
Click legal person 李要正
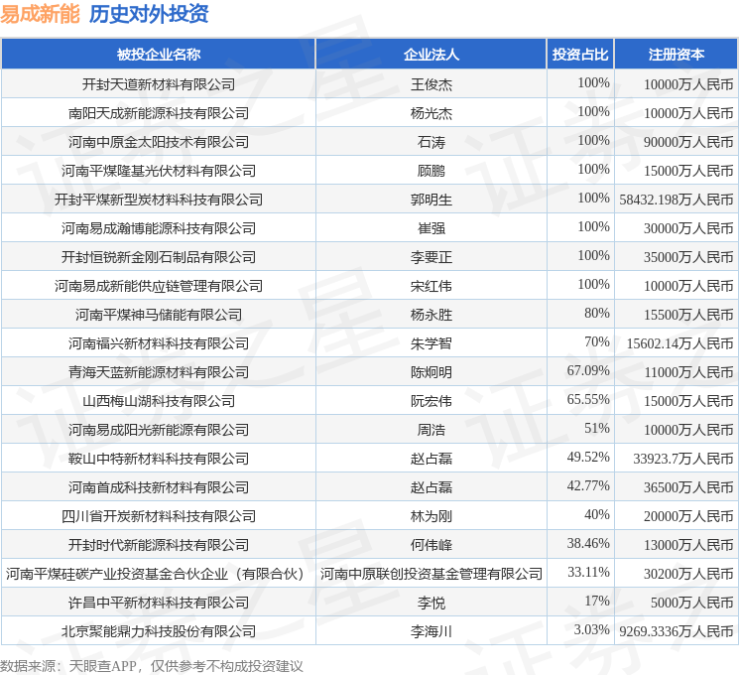tap(431, 257)
